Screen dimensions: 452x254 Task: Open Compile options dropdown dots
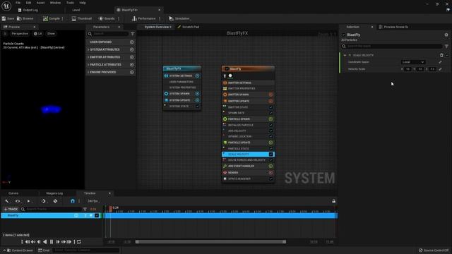(63, 18)
